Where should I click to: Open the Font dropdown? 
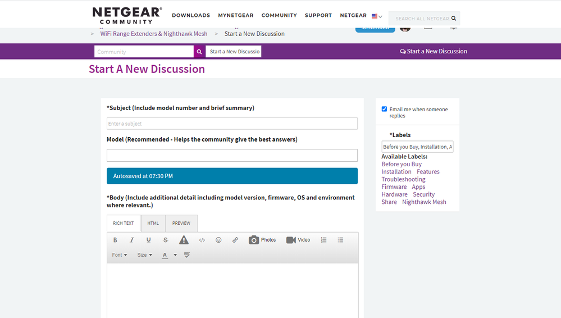tap(119, 255)
